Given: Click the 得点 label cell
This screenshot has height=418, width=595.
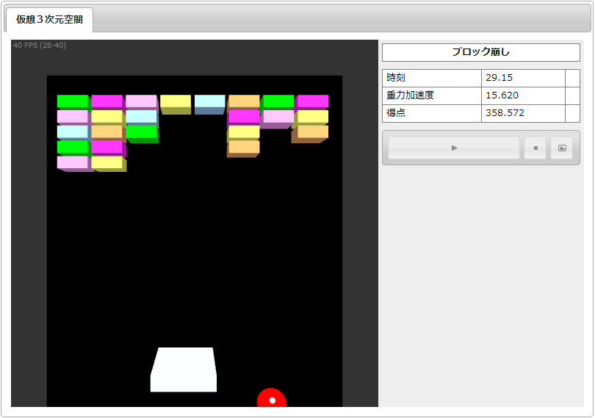Looking at the screenshot, I should coord(432,113).
